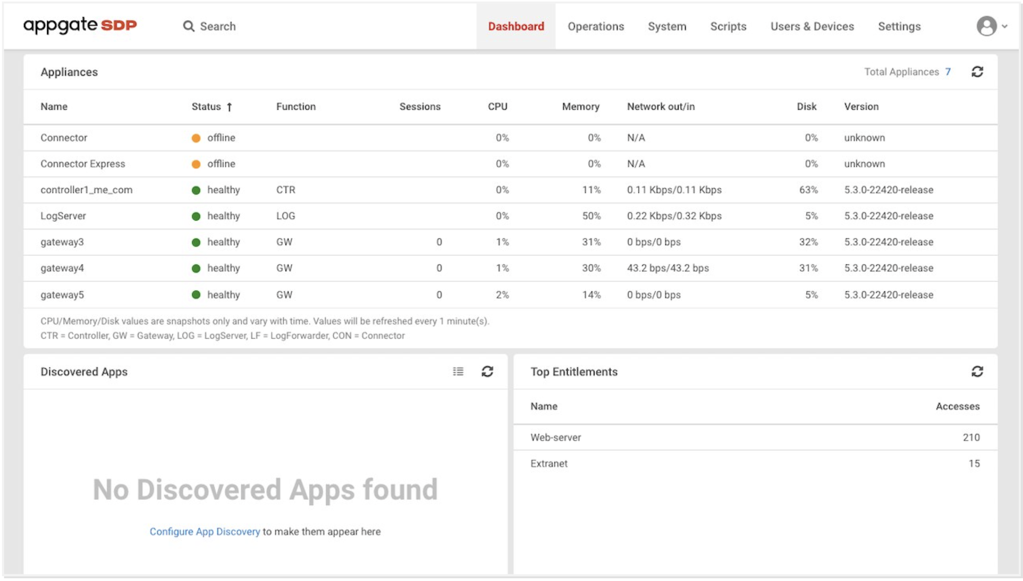Open Discovered Apps list view icon
The image size is (1023, 581).
[x=458, y=372]
